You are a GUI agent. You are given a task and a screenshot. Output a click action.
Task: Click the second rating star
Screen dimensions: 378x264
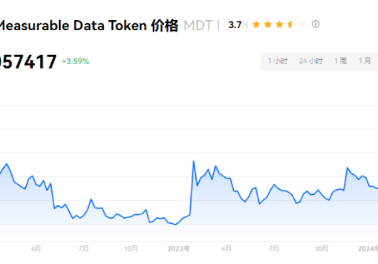point(268,25)
